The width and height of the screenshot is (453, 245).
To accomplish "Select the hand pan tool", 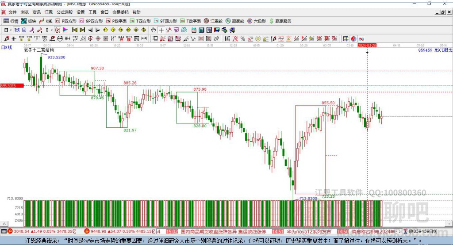I will 154,30.
